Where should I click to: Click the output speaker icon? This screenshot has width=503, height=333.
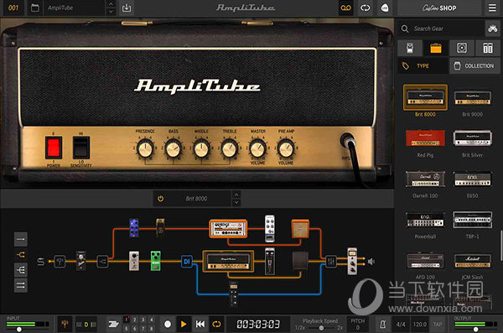371,262
